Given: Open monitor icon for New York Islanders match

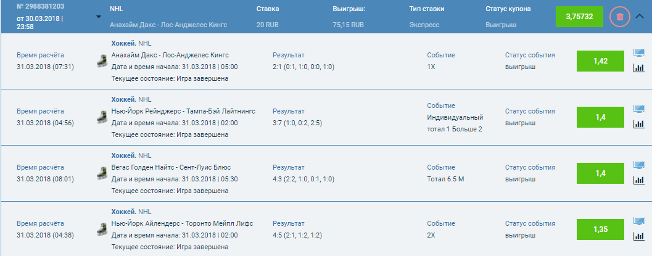Looking at the screenshot, I should tap(639, 221).
